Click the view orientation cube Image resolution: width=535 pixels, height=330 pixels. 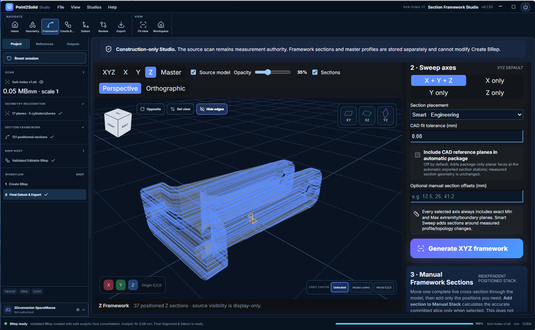[x=118, y=123]
